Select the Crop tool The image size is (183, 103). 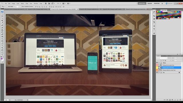tap(2, 21)
